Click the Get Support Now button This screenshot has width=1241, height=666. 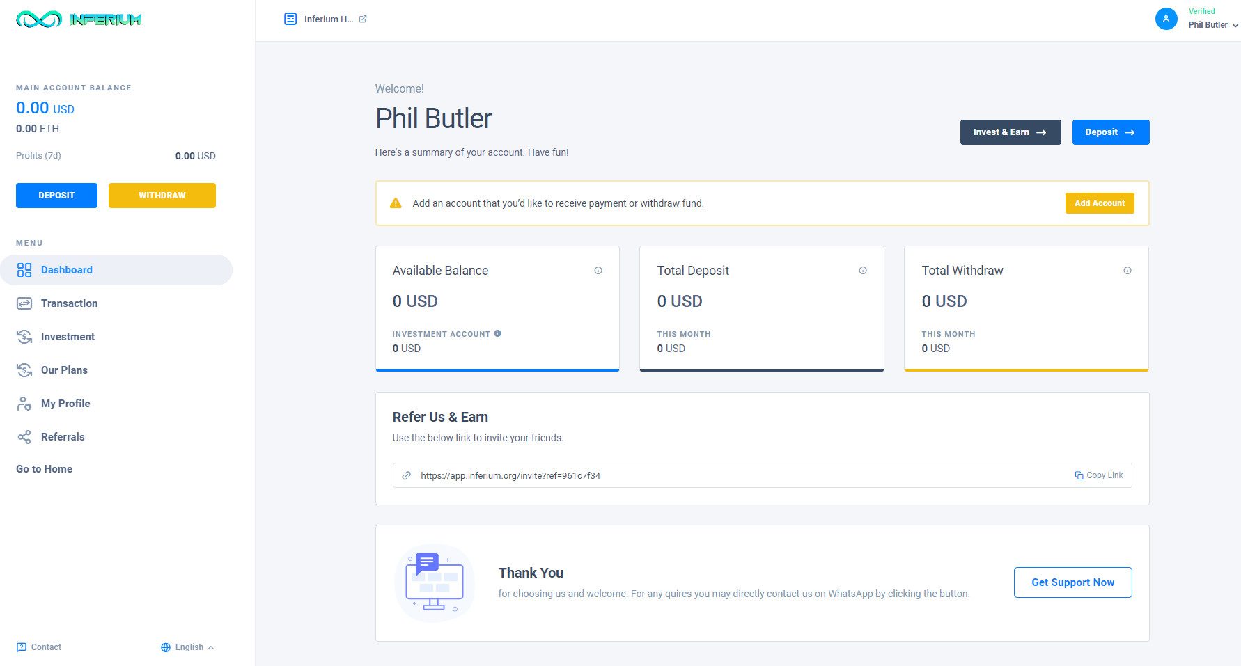[1072, 582]
